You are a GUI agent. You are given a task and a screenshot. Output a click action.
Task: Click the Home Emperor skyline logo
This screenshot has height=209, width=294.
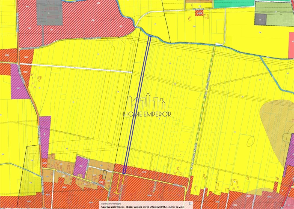point(147,101)
